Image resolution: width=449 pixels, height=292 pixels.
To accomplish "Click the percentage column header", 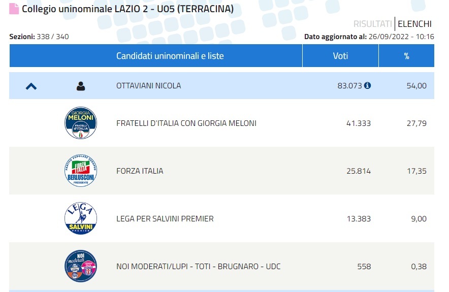I will pyautogui.click(x=406, y=55).
